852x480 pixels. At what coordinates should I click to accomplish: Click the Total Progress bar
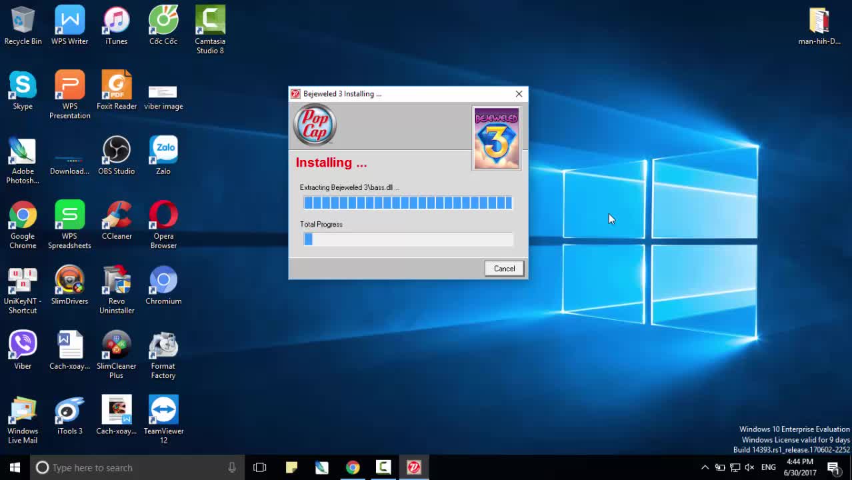[408, 239]
